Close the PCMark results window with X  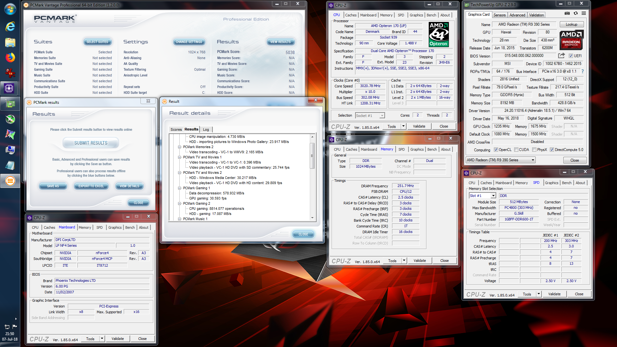[x=148, y=101]
